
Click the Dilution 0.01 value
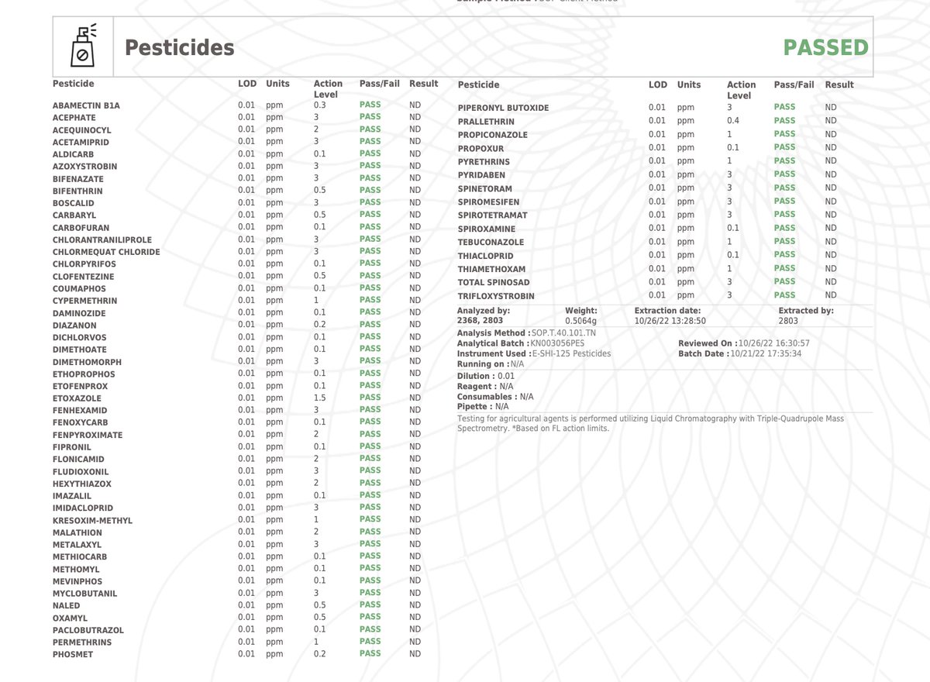tap(506, 376)
